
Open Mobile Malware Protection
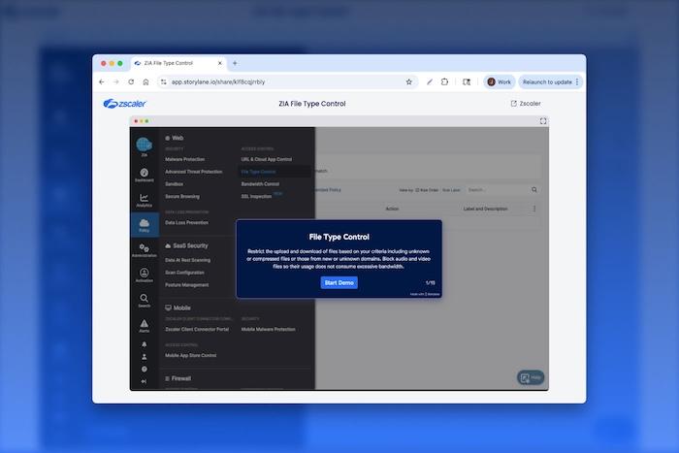click(269, 329)
